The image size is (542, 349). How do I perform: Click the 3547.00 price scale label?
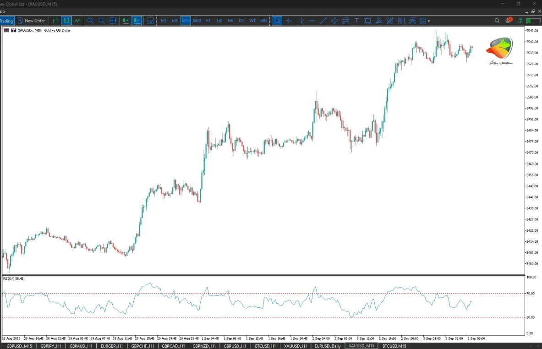click(532, 31)
